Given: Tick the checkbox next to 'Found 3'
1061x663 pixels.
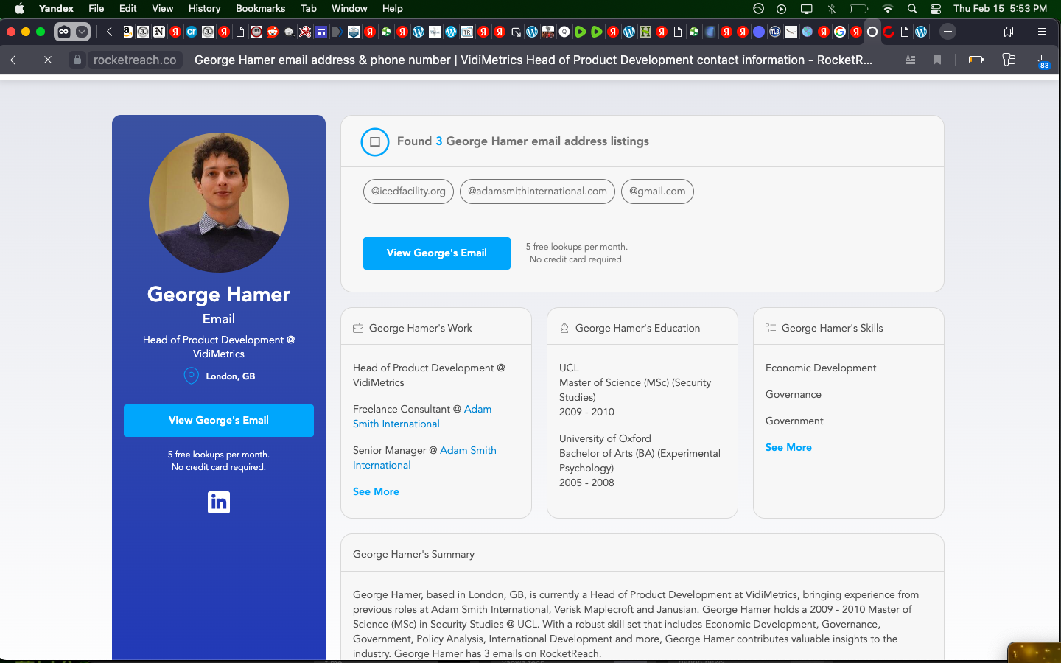Looking at the screenshot, I should pos(375,141).
